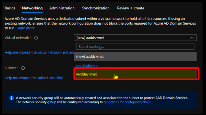
Task: Click the Learn more link
Action: pyautogui.click(x=25, y=28)
